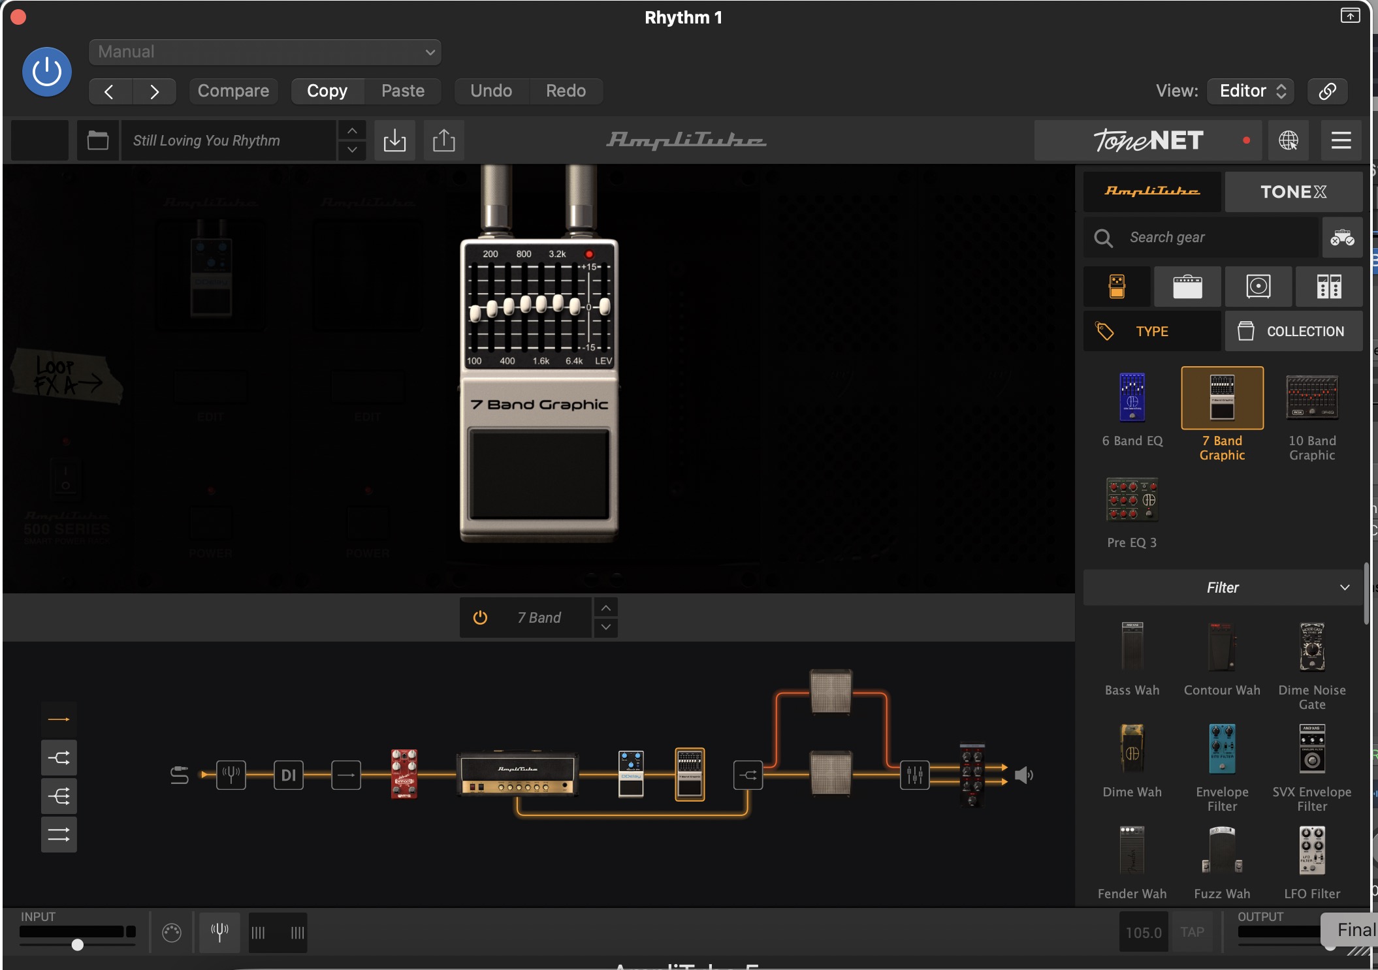Image resolution: width=1378 pixels, height=970 pixels.
Task: Open the preset browser folder icon
Action: coord(98,140)
